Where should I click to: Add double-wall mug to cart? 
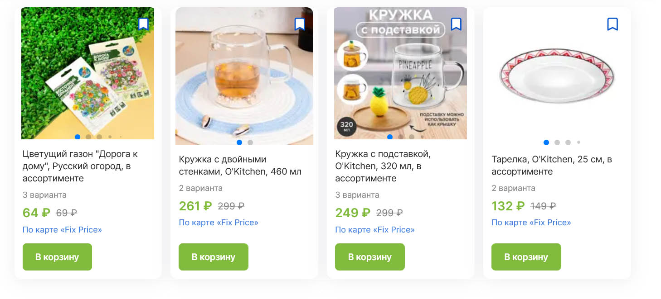[214, 257]
